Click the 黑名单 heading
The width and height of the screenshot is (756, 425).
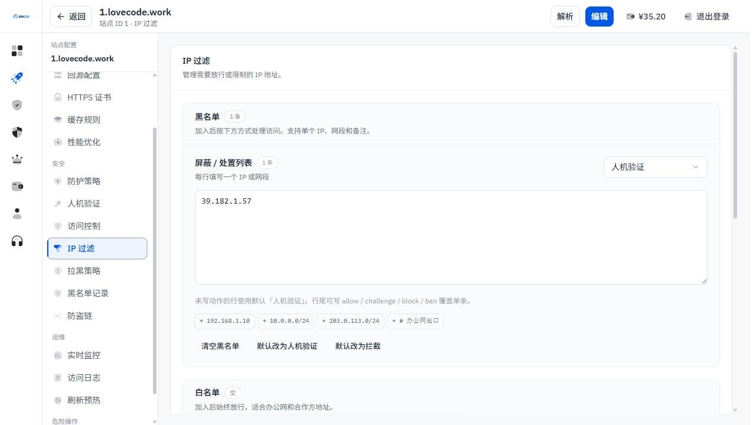pyautogui.click(x=207, y=117)
